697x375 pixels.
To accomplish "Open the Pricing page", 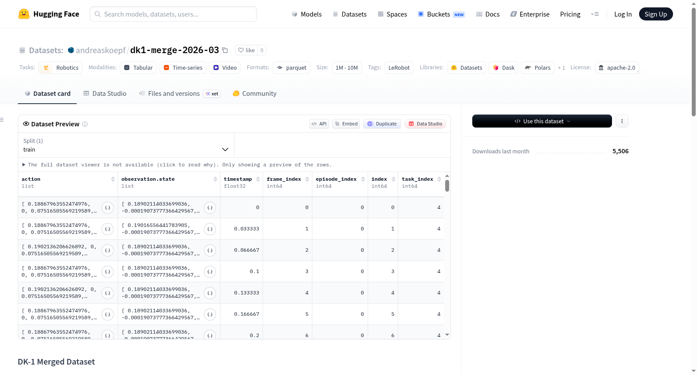I will click(x=570, y=14).
